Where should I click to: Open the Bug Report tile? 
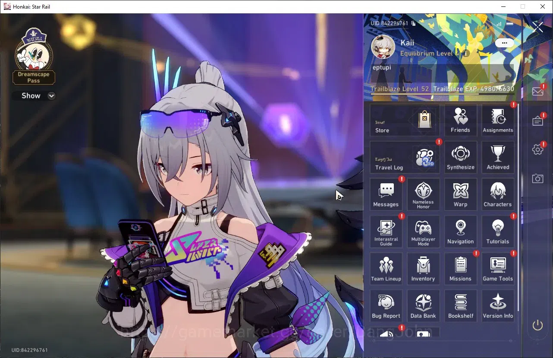point(386,306)
